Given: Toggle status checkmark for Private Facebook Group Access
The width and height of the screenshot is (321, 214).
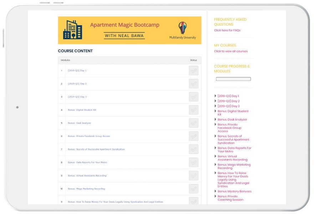Looking at the screenshot, I should coord(193,136).
